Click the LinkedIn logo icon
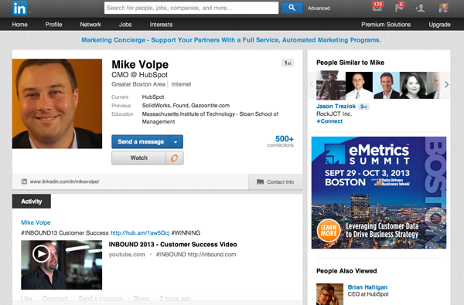This screenshot has width=464, height=305. 20,8
